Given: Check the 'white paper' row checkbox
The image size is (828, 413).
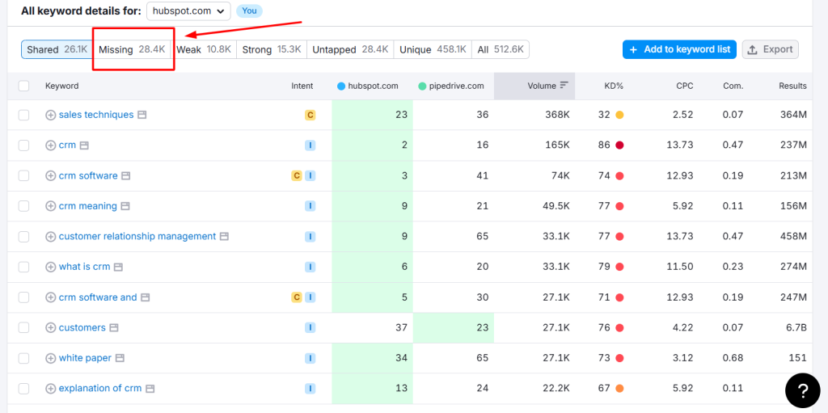Looking at the screenshot, I should (23, 358).
